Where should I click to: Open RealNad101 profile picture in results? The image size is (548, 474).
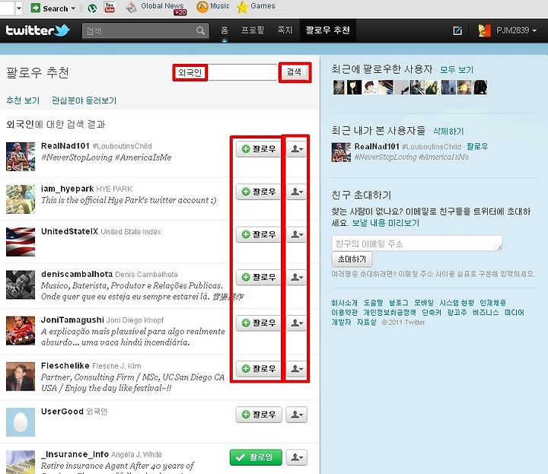(21, 156)
